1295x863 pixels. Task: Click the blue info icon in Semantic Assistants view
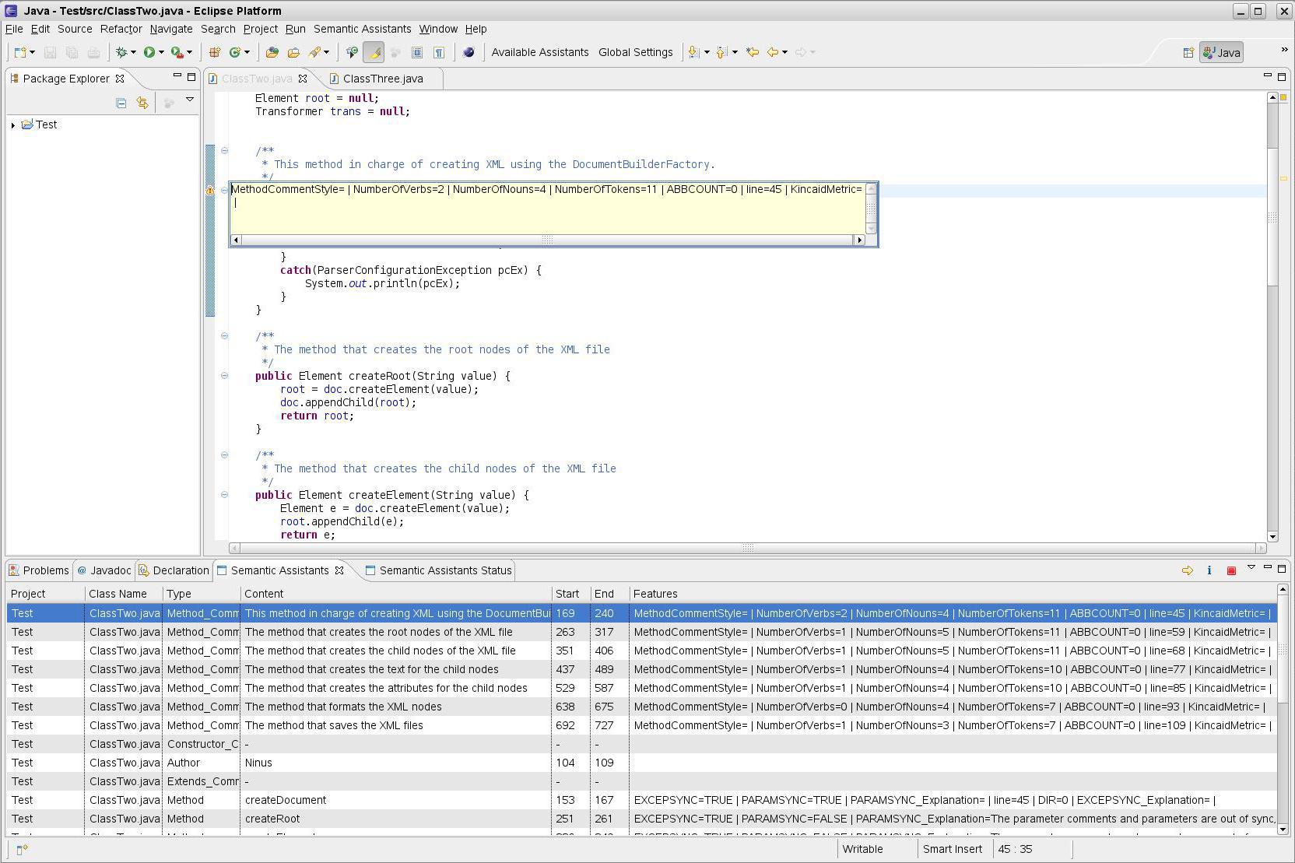click(x=1209, y=570)
